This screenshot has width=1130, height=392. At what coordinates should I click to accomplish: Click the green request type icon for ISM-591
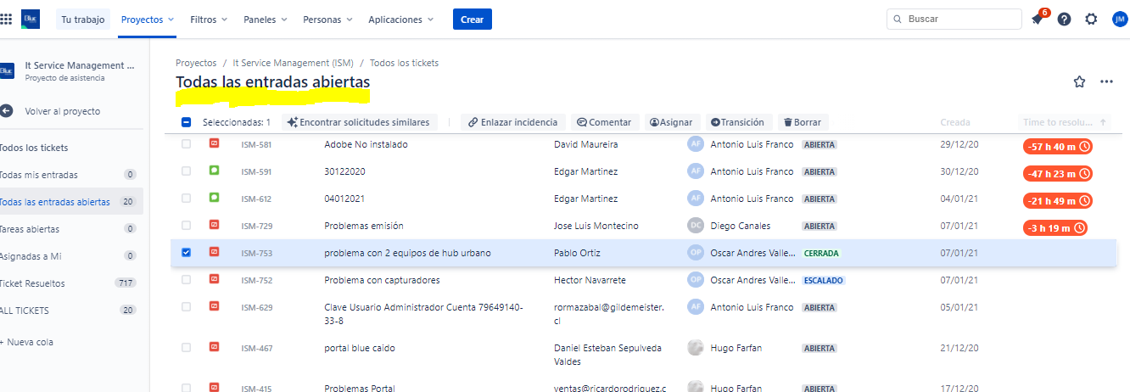215,171
